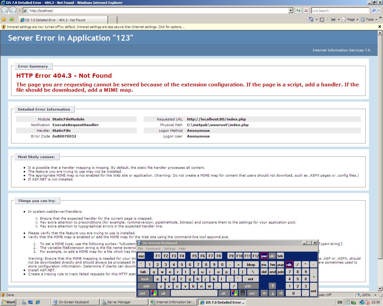Image resolution: width=383 pixels, height=306 pixels.
Task: Click the right Windows logo key on keyboard
Action: pos(235,293)
